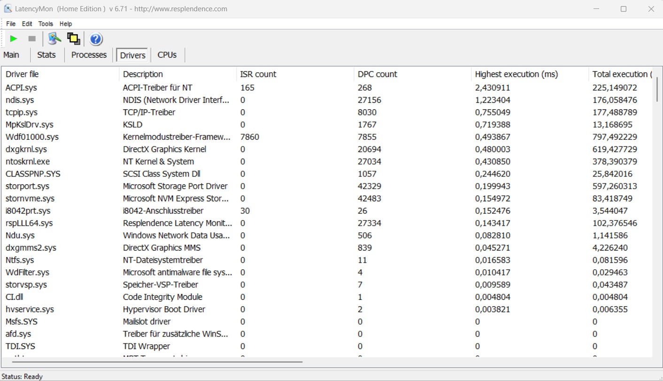The width and height of the screenshot is (663, 381).
Task: Click the 'Status: Ready' status bar text
Action: (22, 376)
